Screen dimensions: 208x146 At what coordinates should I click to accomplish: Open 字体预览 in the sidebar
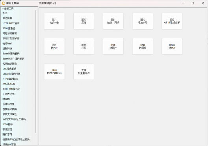tap(7, 129)
